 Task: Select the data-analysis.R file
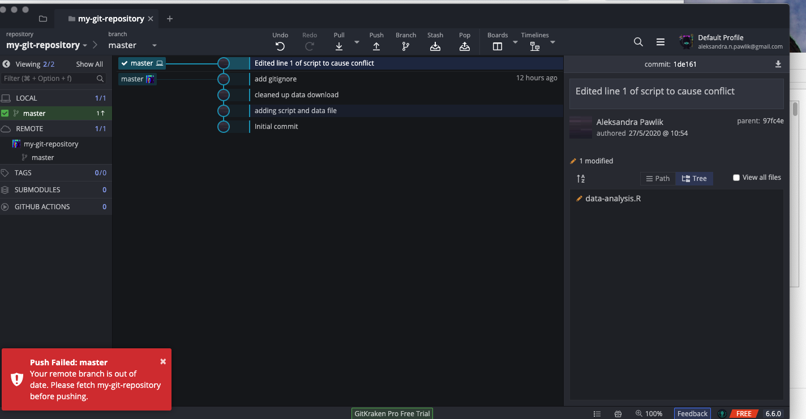613,198
